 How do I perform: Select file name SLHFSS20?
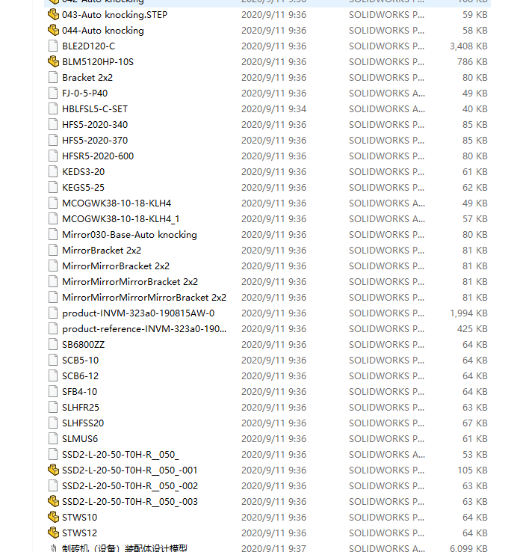pyautogui.click(x=83, y=423)
